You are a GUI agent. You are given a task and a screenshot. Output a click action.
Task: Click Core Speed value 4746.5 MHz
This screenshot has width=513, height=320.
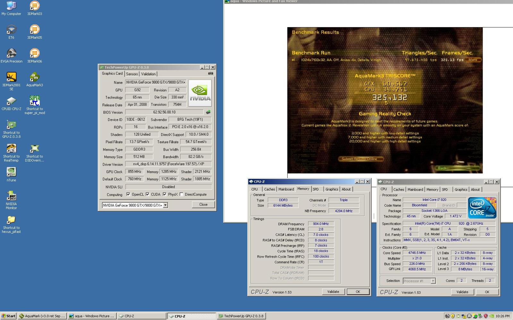[x=417, y=253]
